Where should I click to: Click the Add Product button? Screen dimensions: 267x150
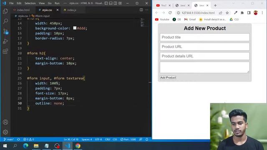coord(168,77)
